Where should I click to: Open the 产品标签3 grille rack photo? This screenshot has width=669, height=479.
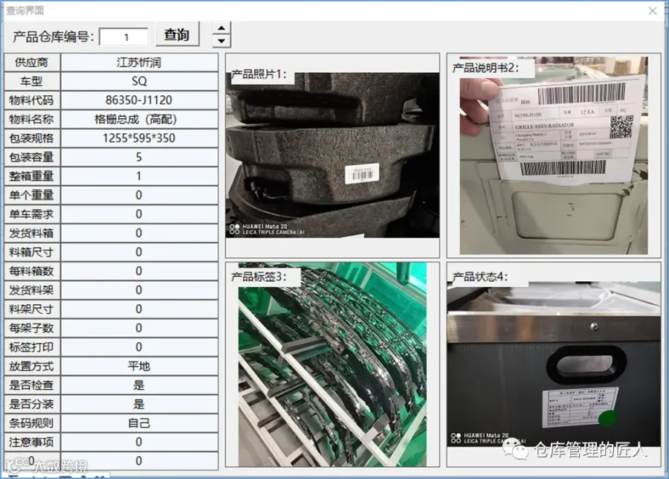point(332,364)
